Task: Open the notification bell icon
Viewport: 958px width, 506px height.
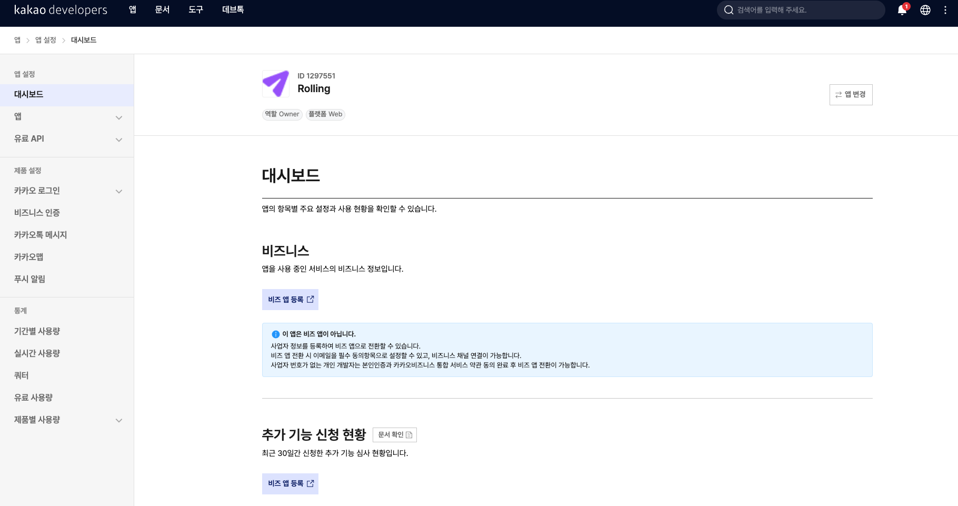Action: (x=902, y=10)
